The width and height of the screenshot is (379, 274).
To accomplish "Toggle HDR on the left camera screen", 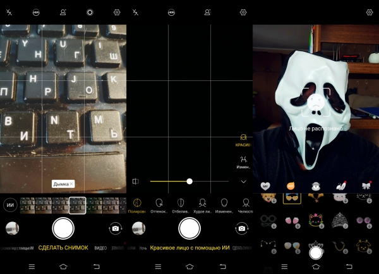I will point(36,13).
